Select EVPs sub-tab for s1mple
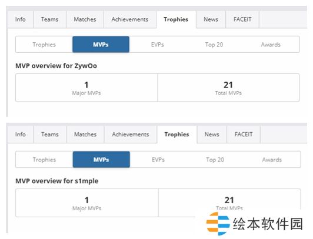Image resolution: width=313 pixels, height=239 pixels. [x=158, y=160]
